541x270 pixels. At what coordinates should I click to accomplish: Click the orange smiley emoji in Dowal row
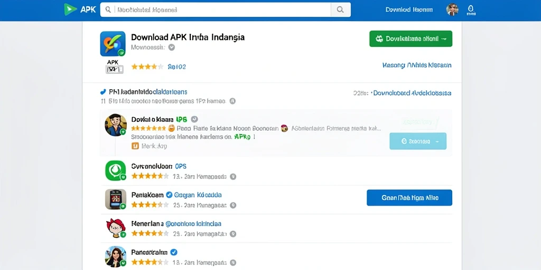[172, 129]
